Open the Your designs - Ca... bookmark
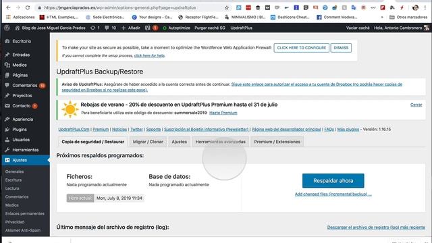 tap(152, 17)
